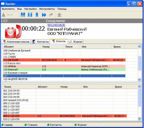
Task: Click the red telephone call icon
Action: (x=13, y=31)
